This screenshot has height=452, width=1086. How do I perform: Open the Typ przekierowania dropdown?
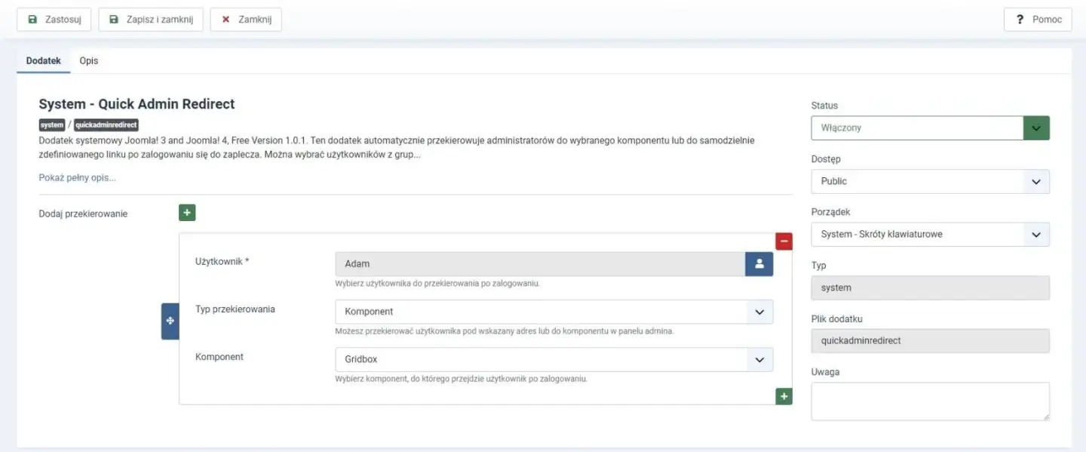tap(554, 312)
